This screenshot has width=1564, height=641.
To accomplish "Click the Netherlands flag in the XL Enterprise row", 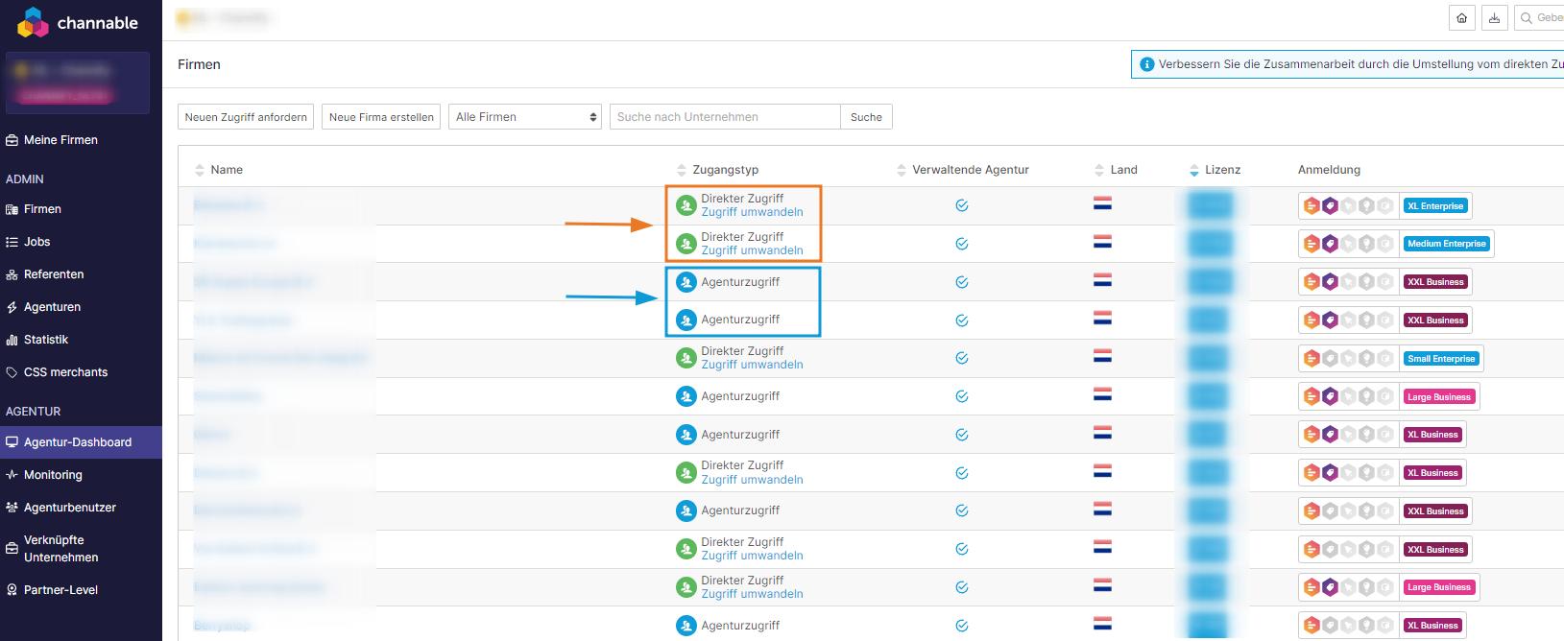I will [x=1102, y=203].
